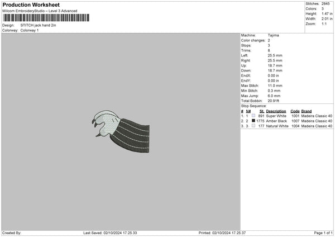
Task: Click the Super White color swatch
Action: pyautogui.click(x=253, y=116)
